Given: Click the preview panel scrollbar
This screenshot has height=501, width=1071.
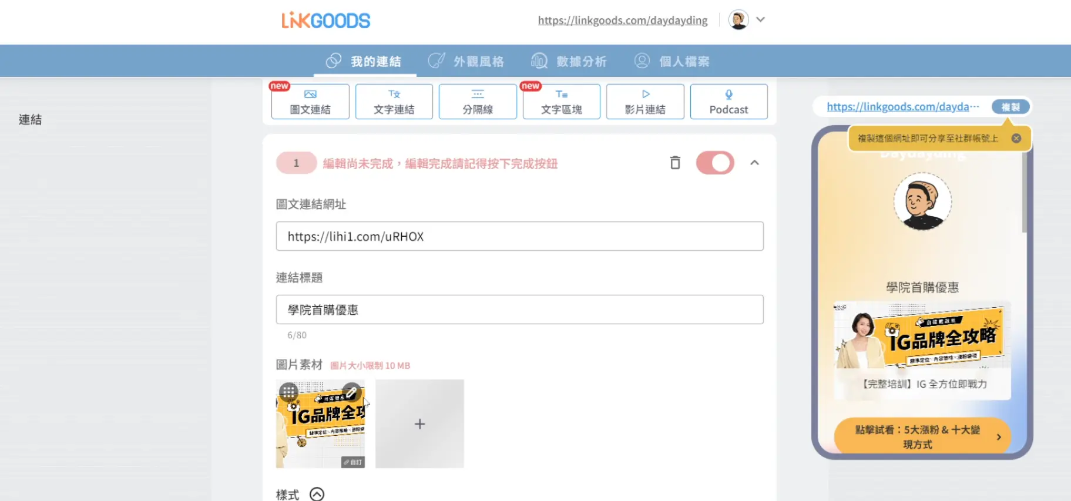Looking at the screenshot, I should click(1025, 192).
